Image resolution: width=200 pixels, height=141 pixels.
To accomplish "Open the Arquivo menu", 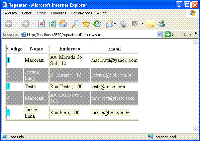I will 11,13.
